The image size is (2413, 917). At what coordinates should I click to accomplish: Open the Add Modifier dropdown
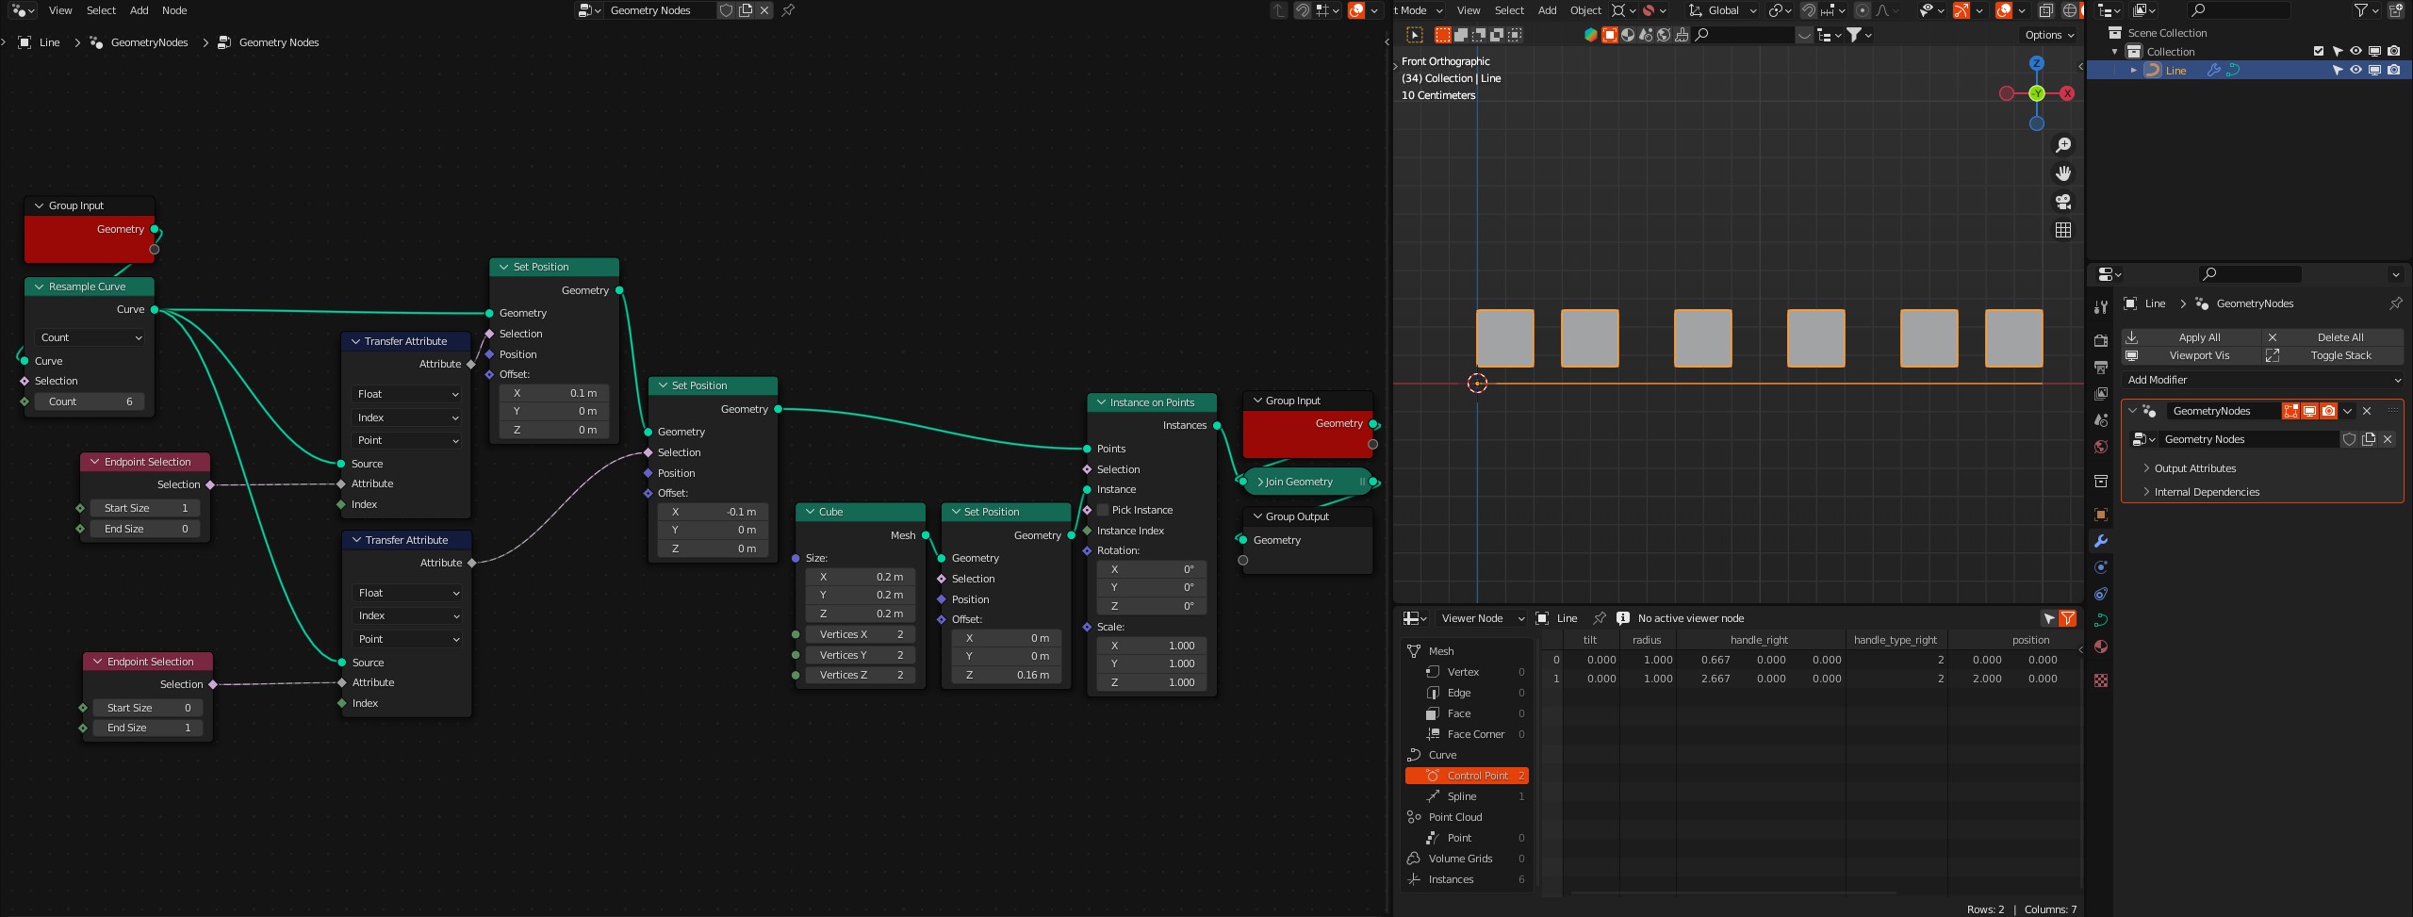[x=2262, y=380]
